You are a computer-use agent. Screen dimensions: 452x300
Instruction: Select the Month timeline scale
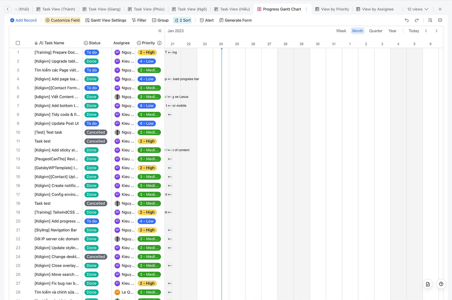pyautogui.click(x=358, y=31)
